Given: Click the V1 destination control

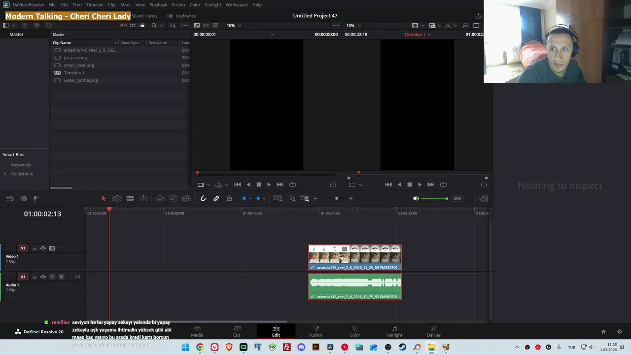Looking at the screenshot, I should 23,248.
